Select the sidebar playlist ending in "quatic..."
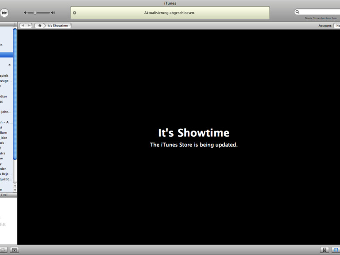 pos(6,179)
